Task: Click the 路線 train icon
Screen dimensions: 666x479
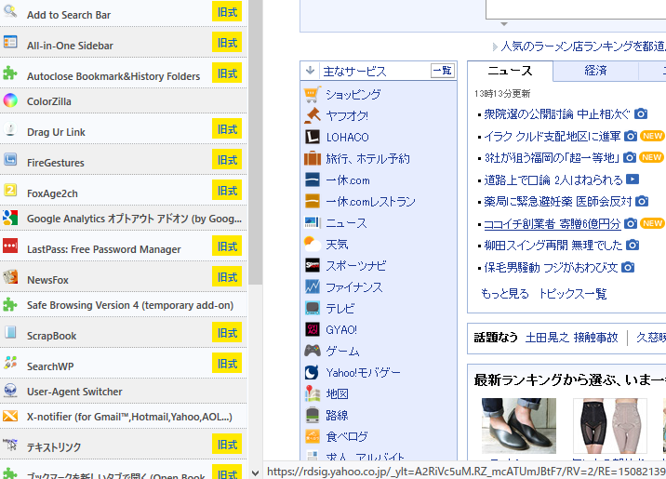Action: (313, 415)
